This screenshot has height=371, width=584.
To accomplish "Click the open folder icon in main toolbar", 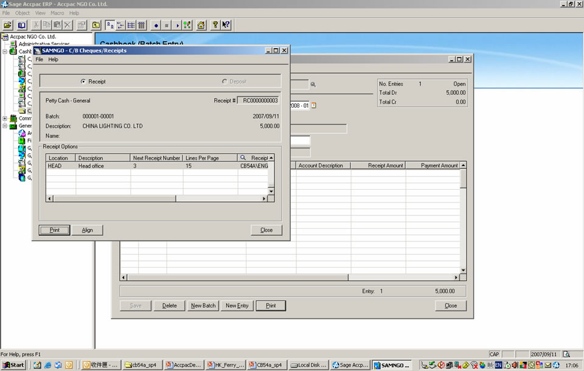I will pos(8,25).
